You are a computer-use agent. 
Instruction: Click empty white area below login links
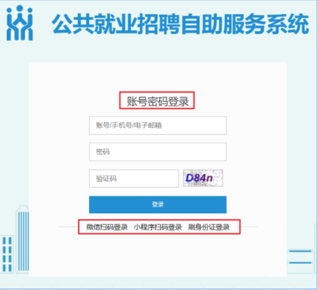[x=158, y=256]
